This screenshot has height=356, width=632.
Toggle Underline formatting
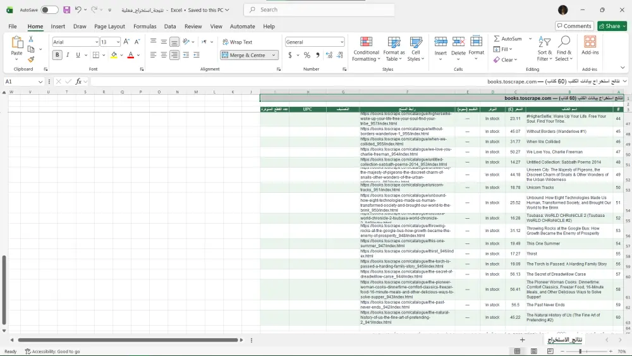78,55
